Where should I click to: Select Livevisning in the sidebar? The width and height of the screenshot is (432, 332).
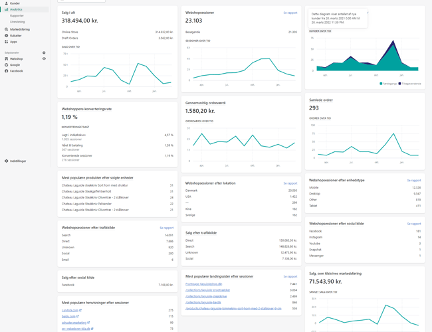coord(17,22)
